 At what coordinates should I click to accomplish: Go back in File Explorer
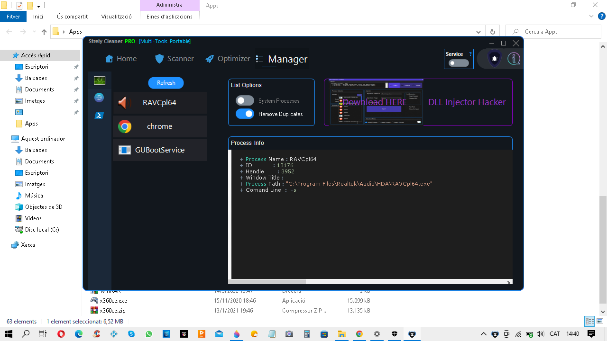[x=9, y=32]
